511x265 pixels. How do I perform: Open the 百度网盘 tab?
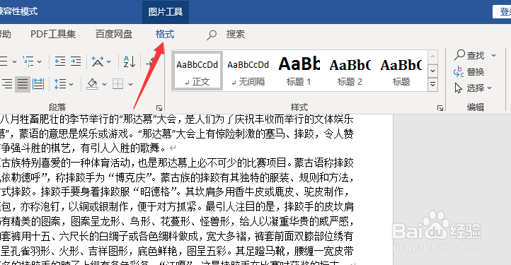pos(114,34)
